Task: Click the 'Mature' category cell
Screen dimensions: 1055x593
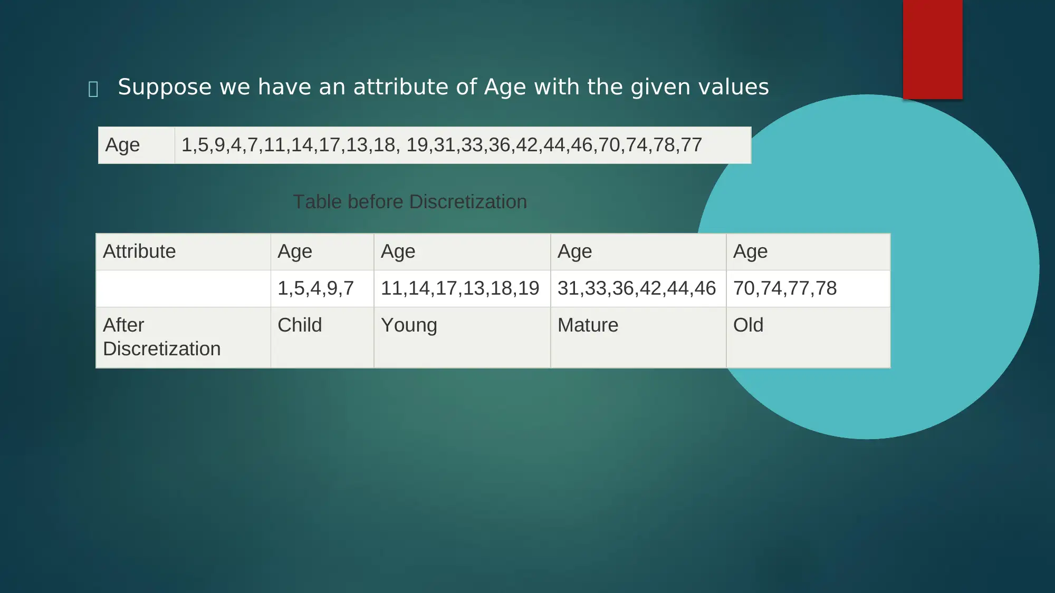Action: 638,337
